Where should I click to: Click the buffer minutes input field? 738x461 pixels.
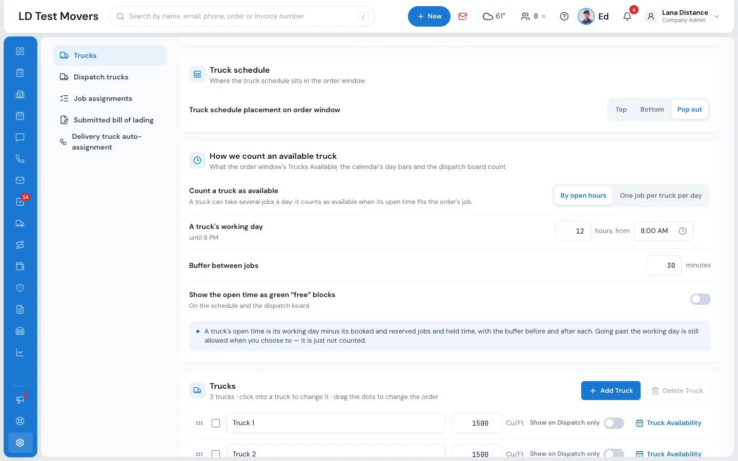pyautogui.click(x=664, y=265)
